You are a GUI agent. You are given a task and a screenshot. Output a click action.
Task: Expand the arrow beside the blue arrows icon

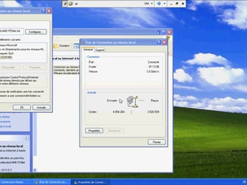click(164, 4)
